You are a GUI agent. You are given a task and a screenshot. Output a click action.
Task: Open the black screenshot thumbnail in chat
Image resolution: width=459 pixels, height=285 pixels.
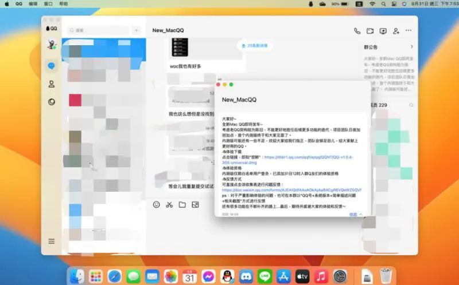pyautogui.click(x=180, y=47)
